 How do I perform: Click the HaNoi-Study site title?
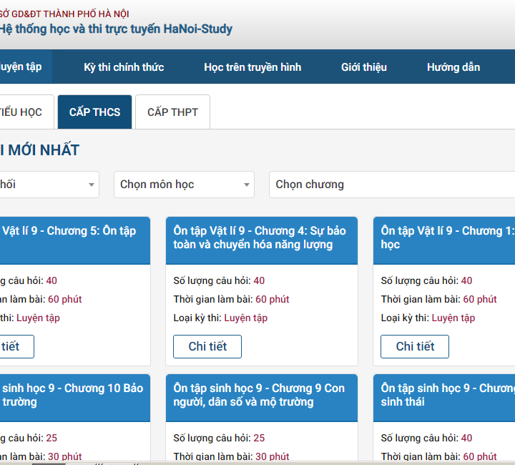point(115,29)
